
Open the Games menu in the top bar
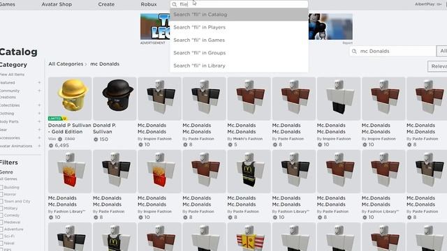[8, 4]
